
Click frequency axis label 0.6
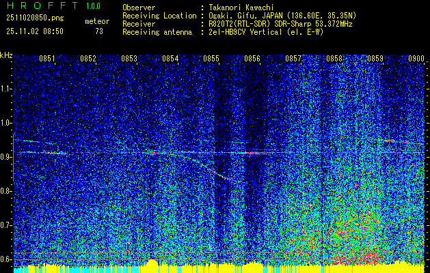tap(6, 259)
